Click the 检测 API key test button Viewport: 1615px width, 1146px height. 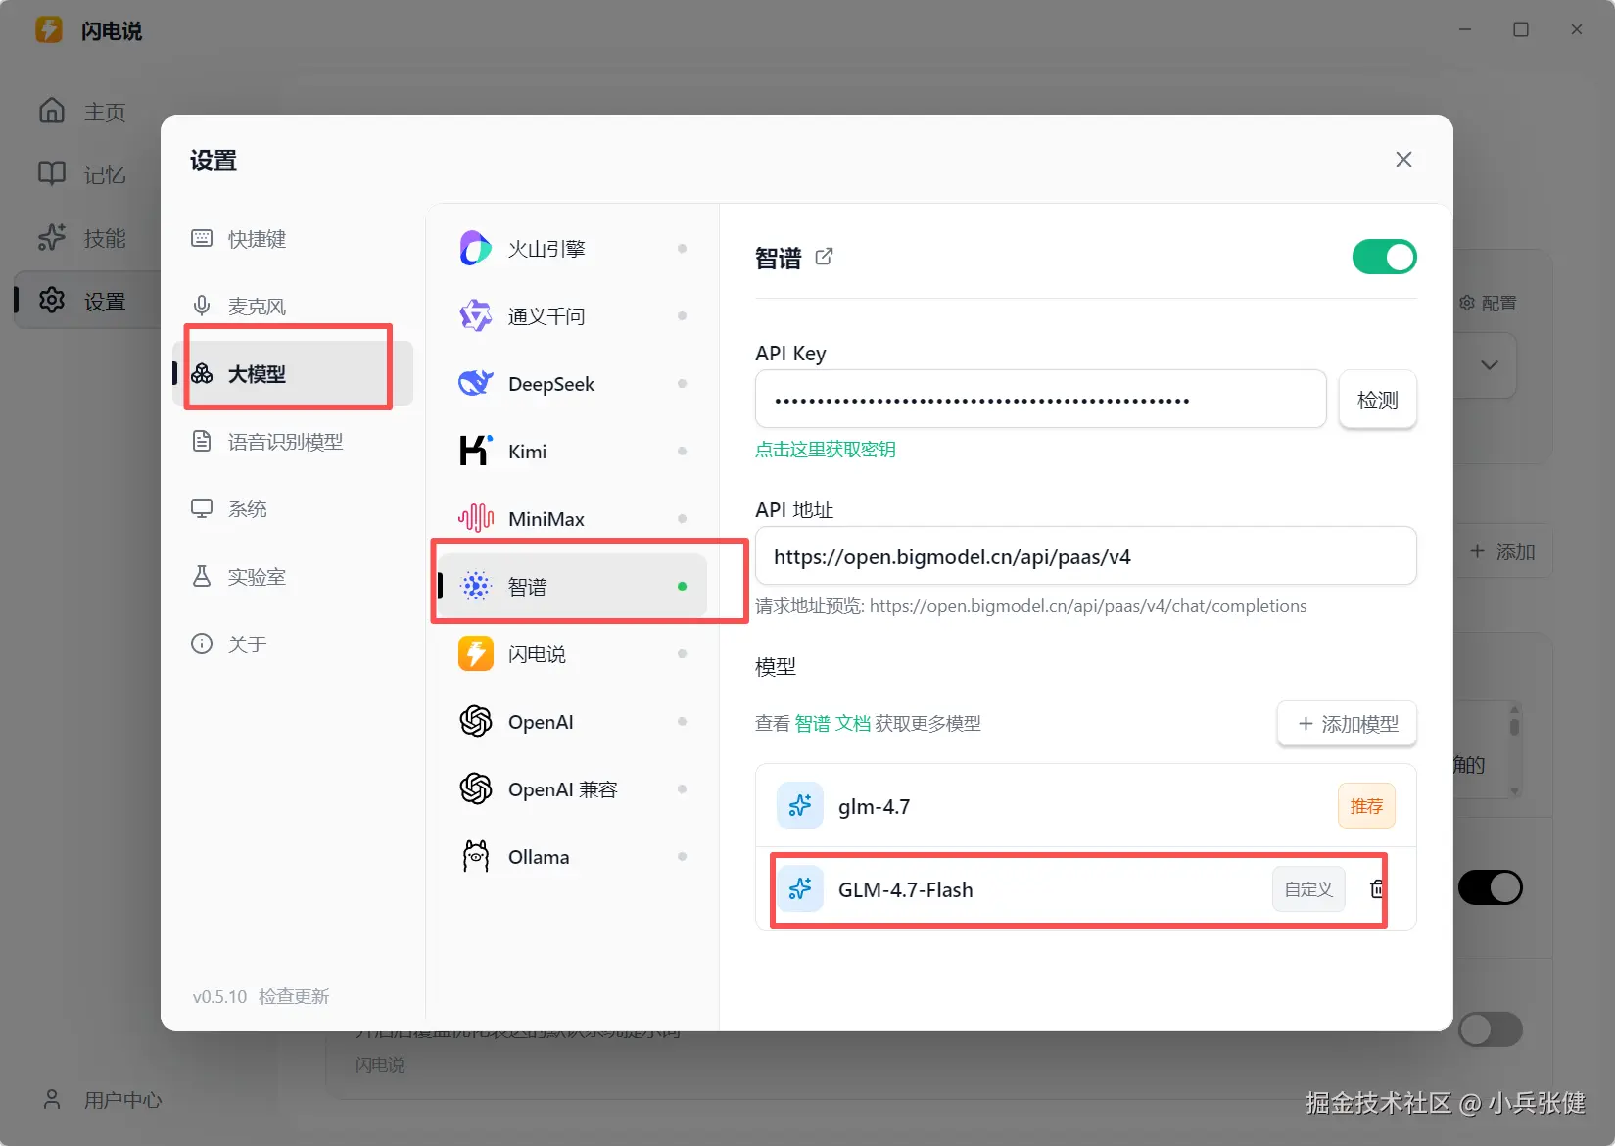click(1378, 400)
